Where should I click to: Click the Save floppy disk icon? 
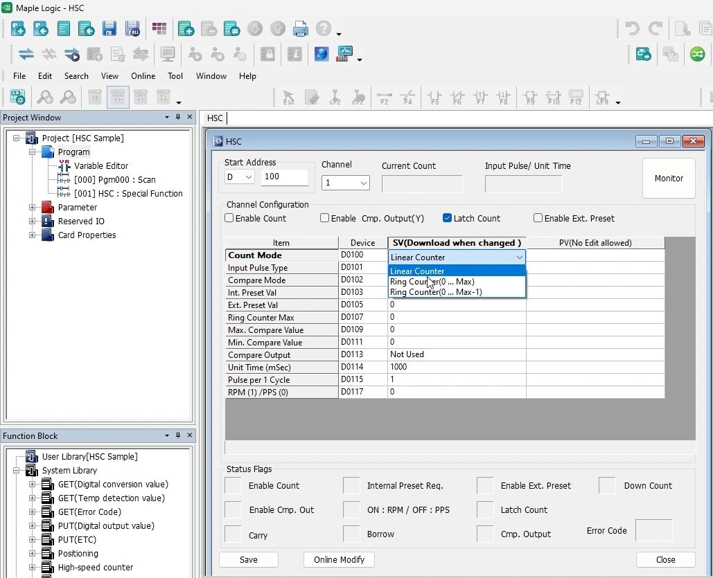109,28
